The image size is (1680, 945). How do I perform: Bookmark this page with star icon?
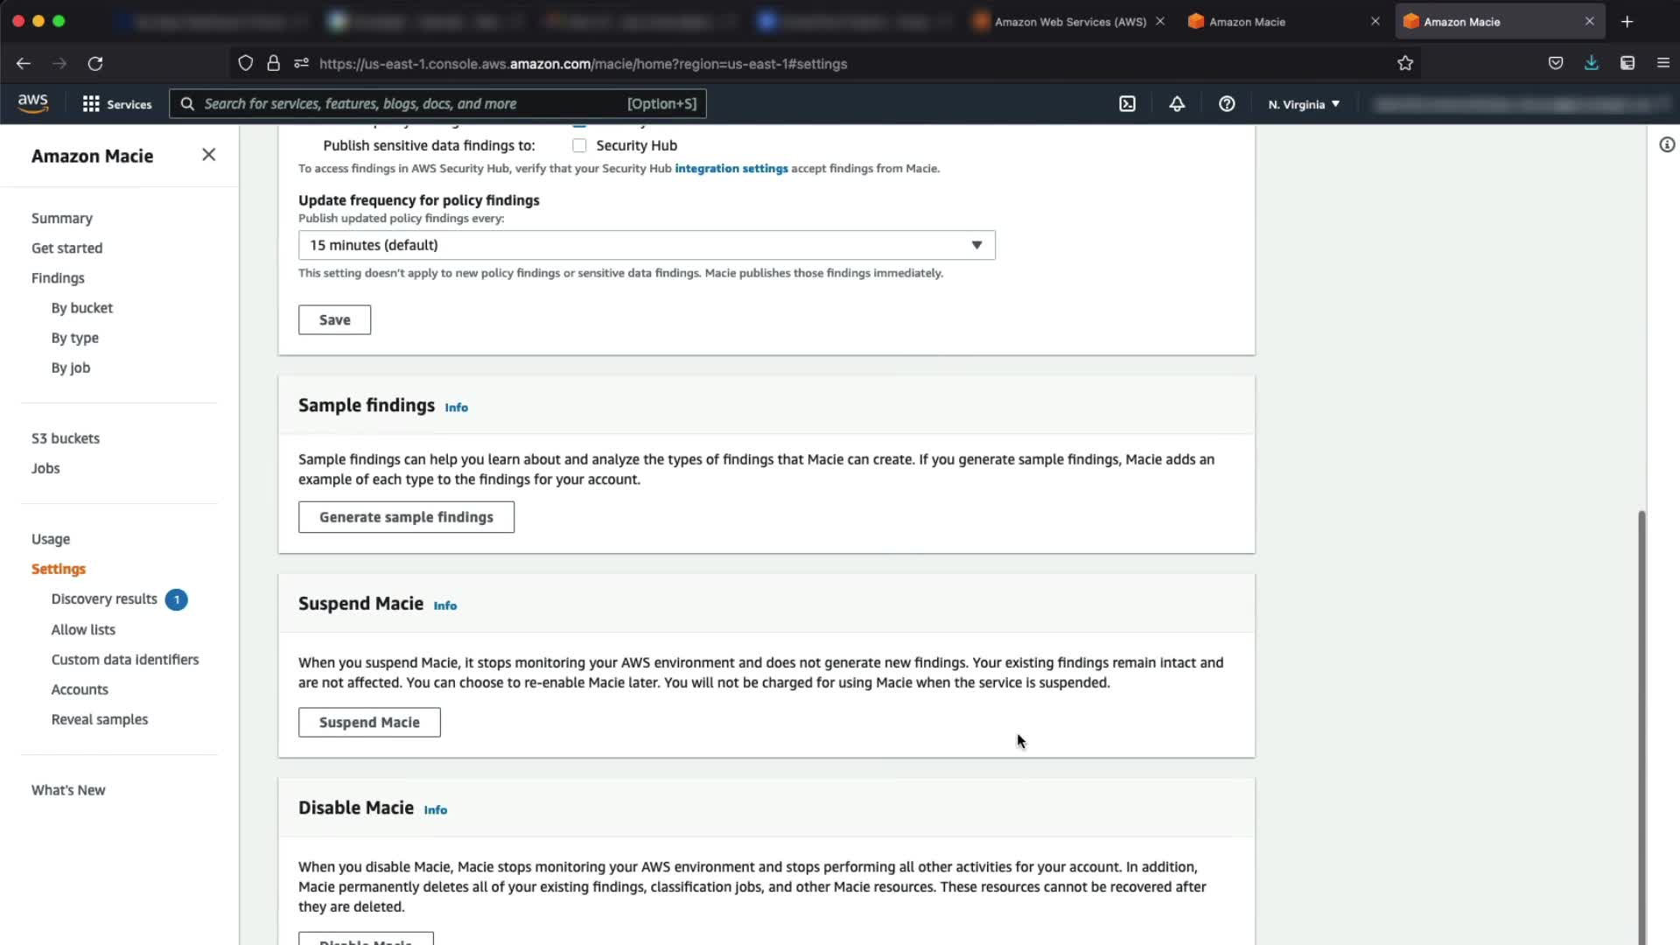[1405, 63]
